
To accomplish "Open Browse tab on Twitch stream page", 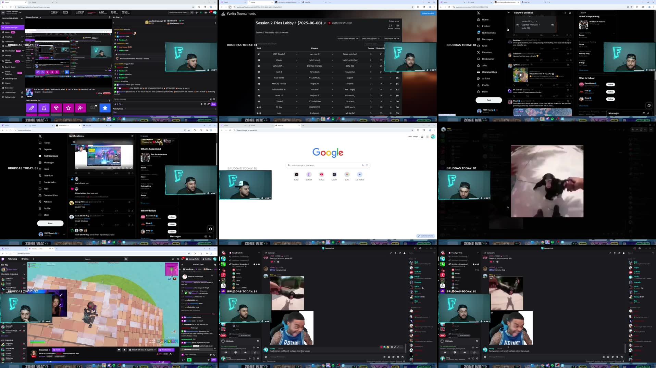I will click(x=25, y=259).
